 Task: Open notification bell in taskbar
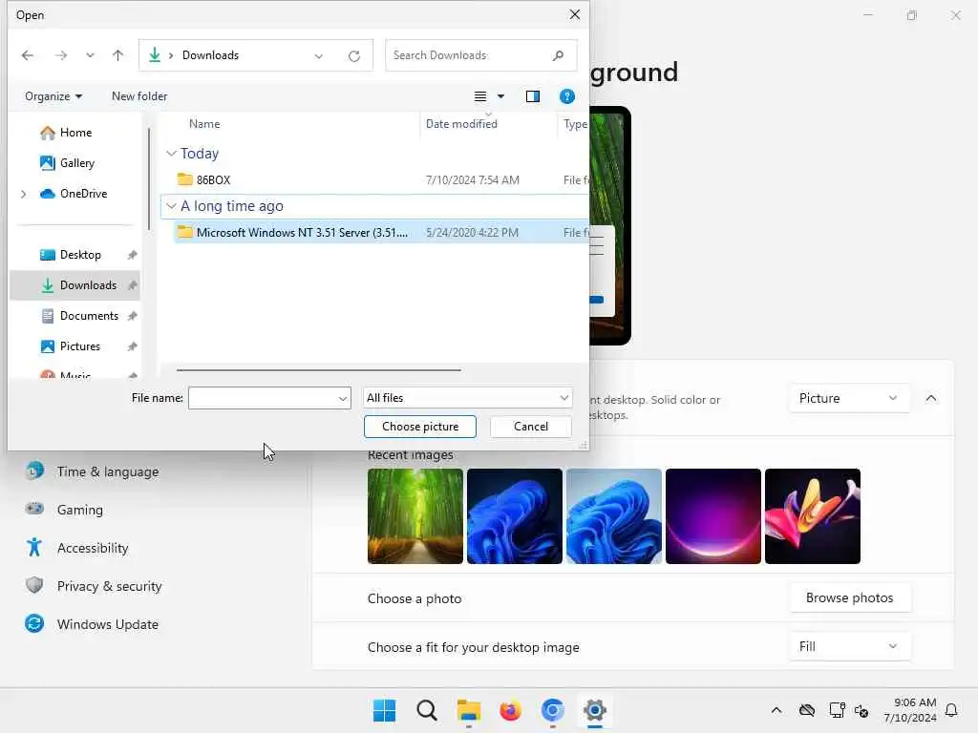pos(951,710)
